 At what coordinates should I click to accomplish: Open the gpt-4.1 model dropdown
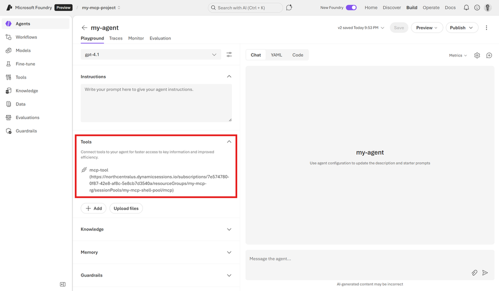(150, 54)
